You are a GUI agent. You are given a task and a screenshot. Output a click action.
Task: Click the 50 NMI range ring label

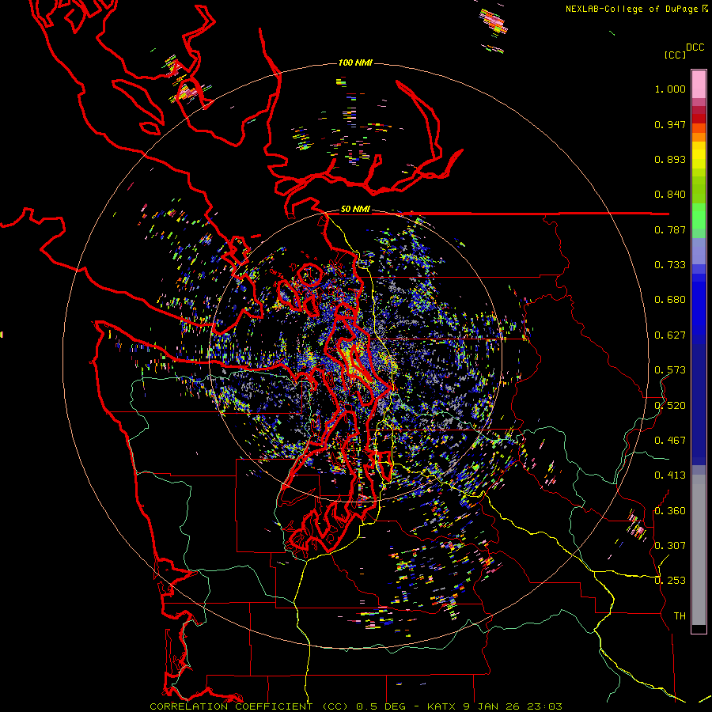click(355, 209)
